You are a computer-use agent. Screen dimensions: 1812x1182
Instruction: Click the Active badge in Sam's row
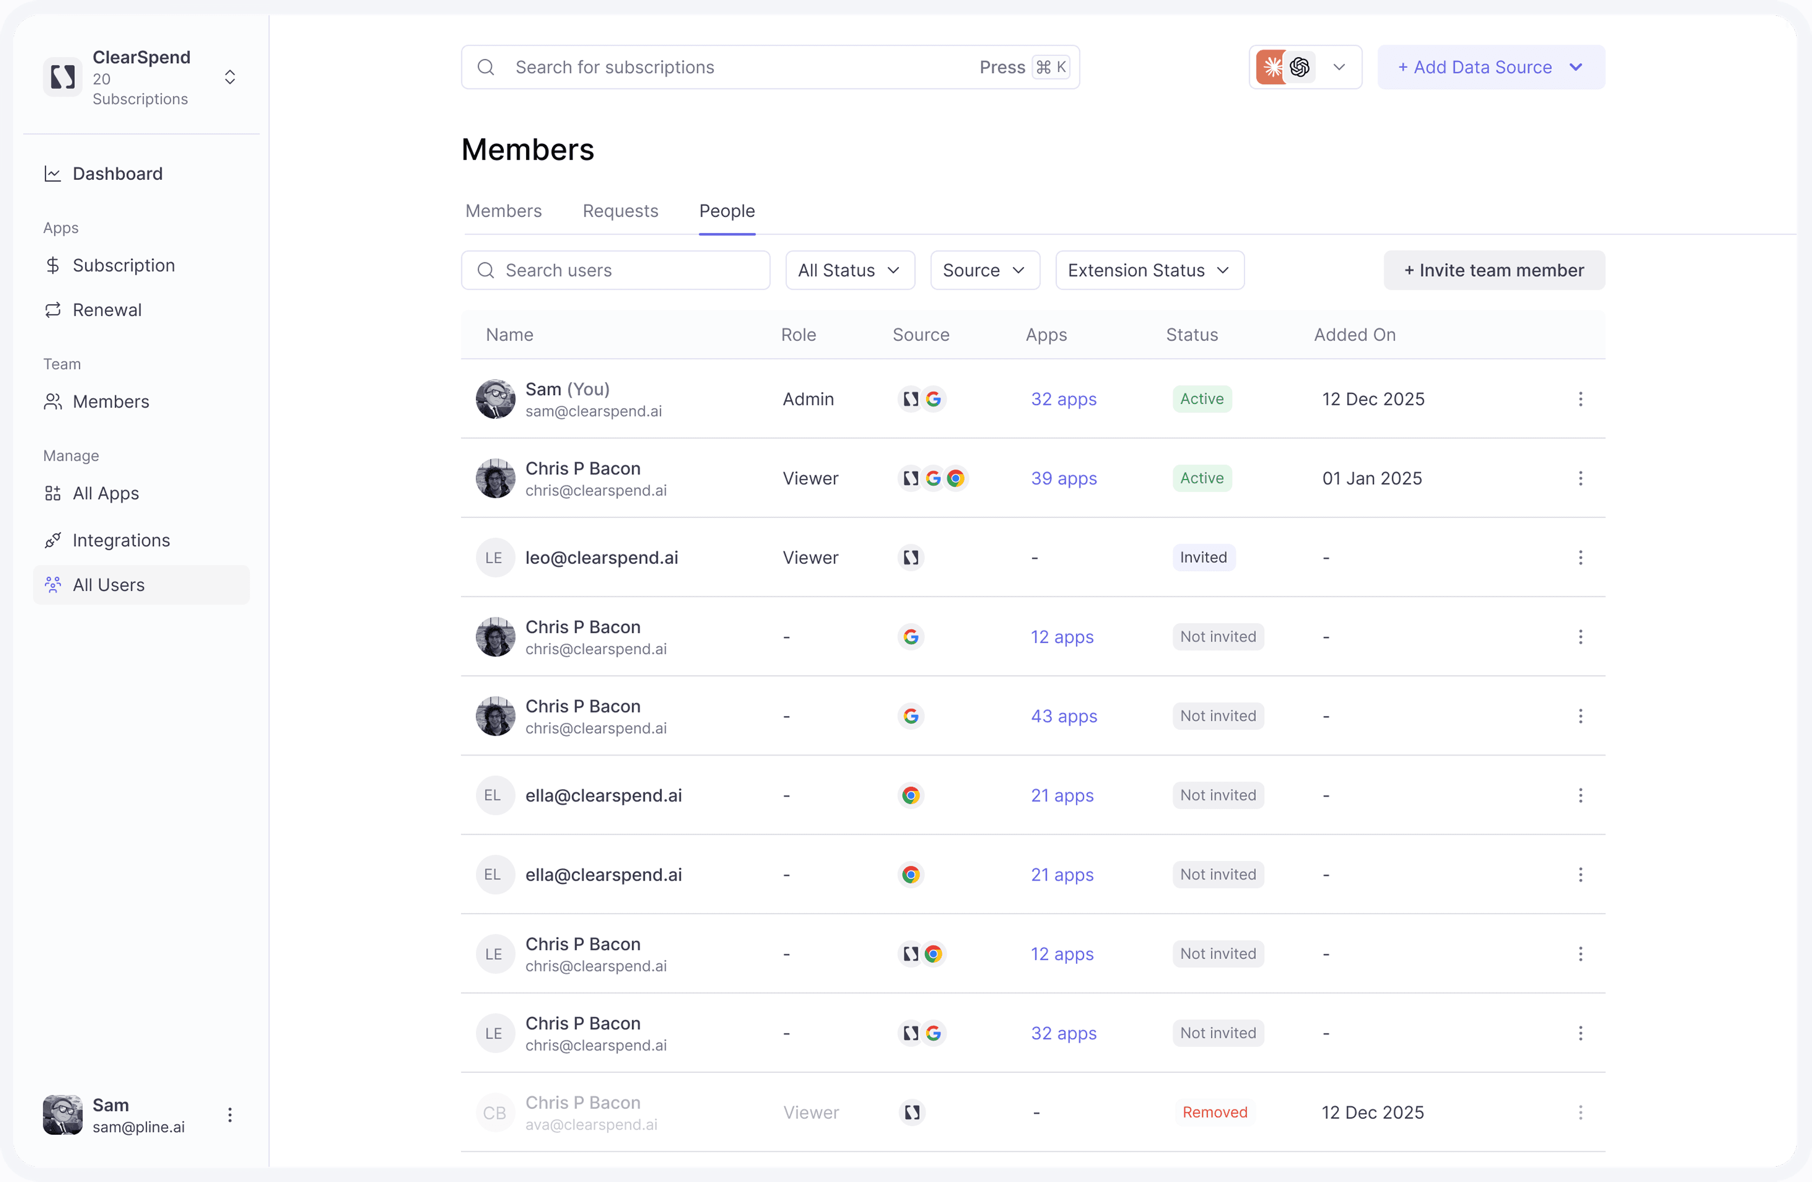click(x=1202, y=399)
